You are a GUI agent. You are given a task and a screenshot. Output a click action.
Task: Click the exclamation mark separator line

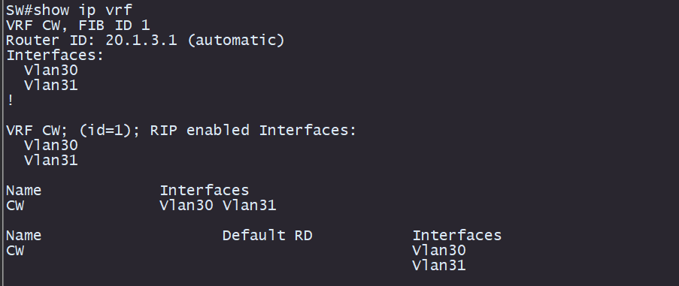pos(11,101)
